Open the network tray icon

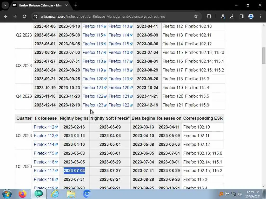(234, 194)
